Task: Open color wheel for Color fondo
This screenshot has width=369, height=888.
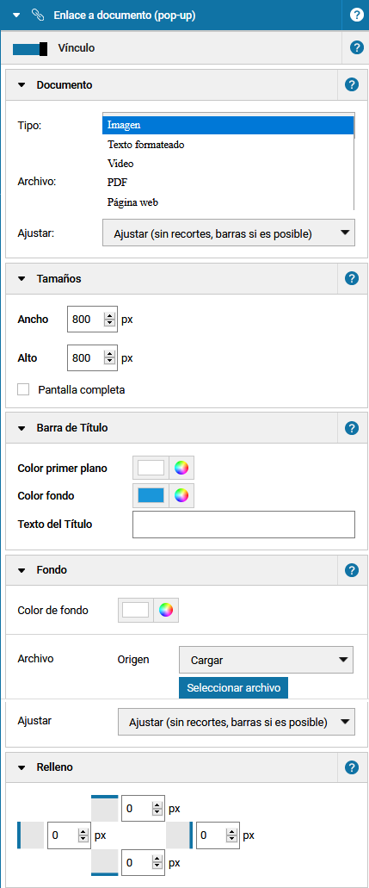Action: [181, 495]
